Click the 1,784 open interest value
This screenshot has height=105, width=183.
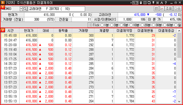[x=130, y=101]
